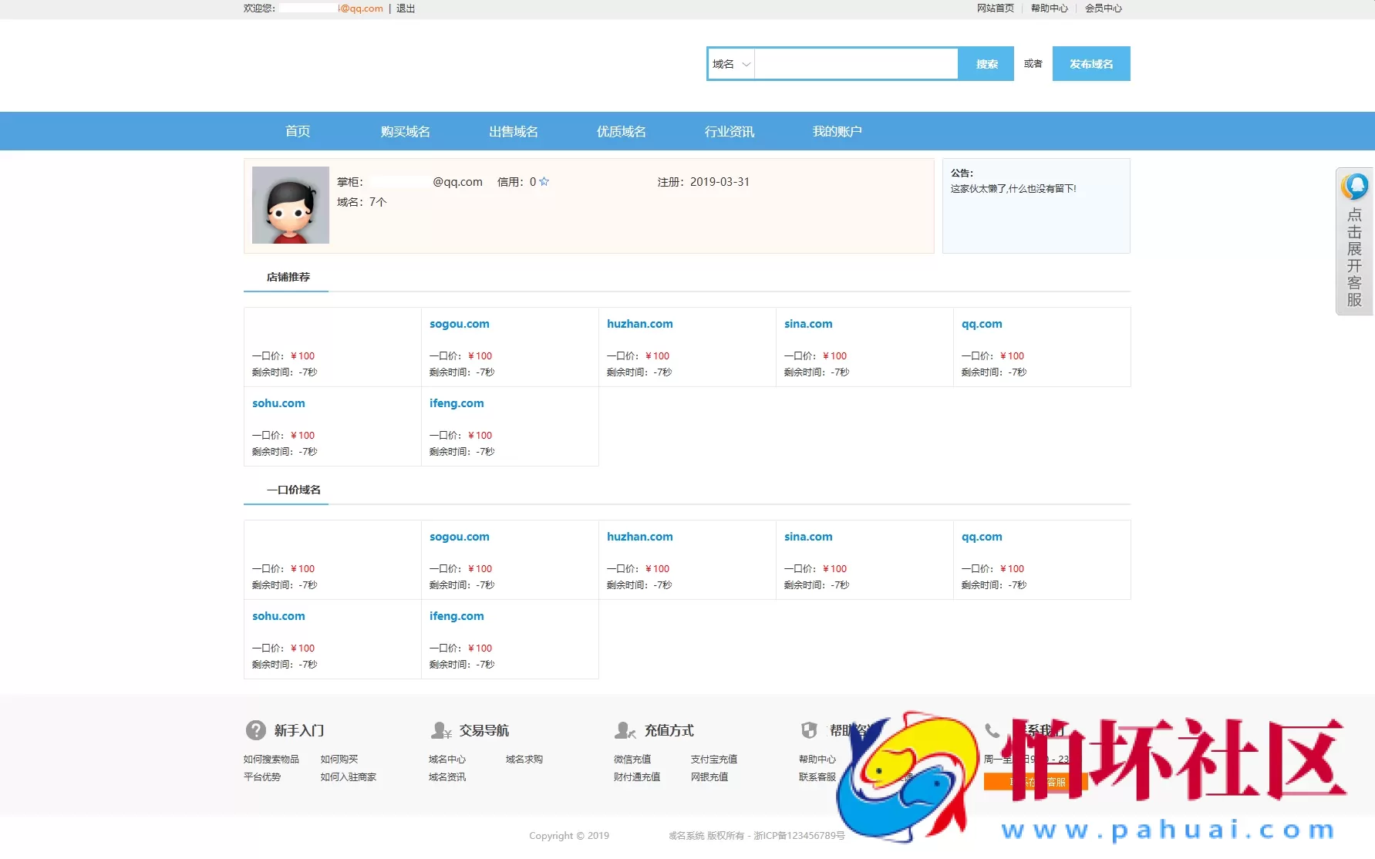Click the phone icon in footer
1375x859 pixels.
click(992, 730)
